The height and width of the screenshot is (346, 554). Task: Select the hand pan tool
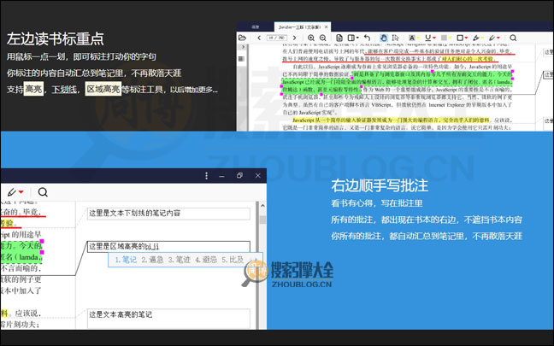(x=386, y=38)
